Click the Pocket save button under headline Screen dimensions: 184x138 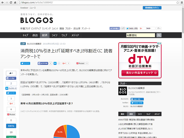pyautogui.click(x=80, y=63)
